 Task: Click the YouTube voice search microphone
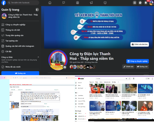[133, 79]
